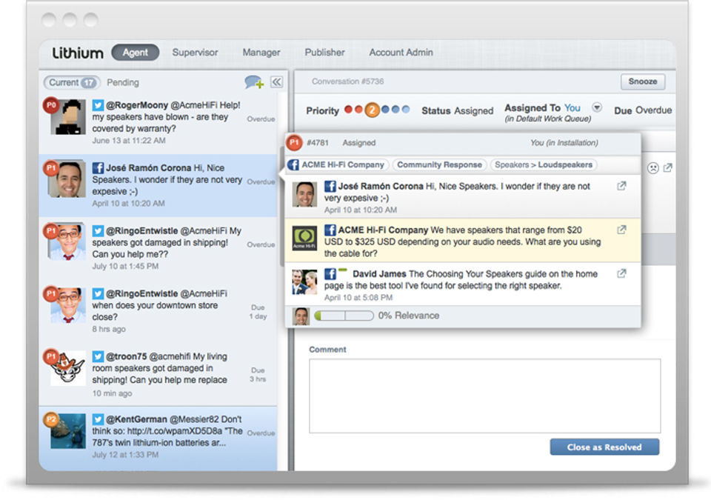Click the ACME Hi-Fi logo avatar

click(x=304, y=239)
